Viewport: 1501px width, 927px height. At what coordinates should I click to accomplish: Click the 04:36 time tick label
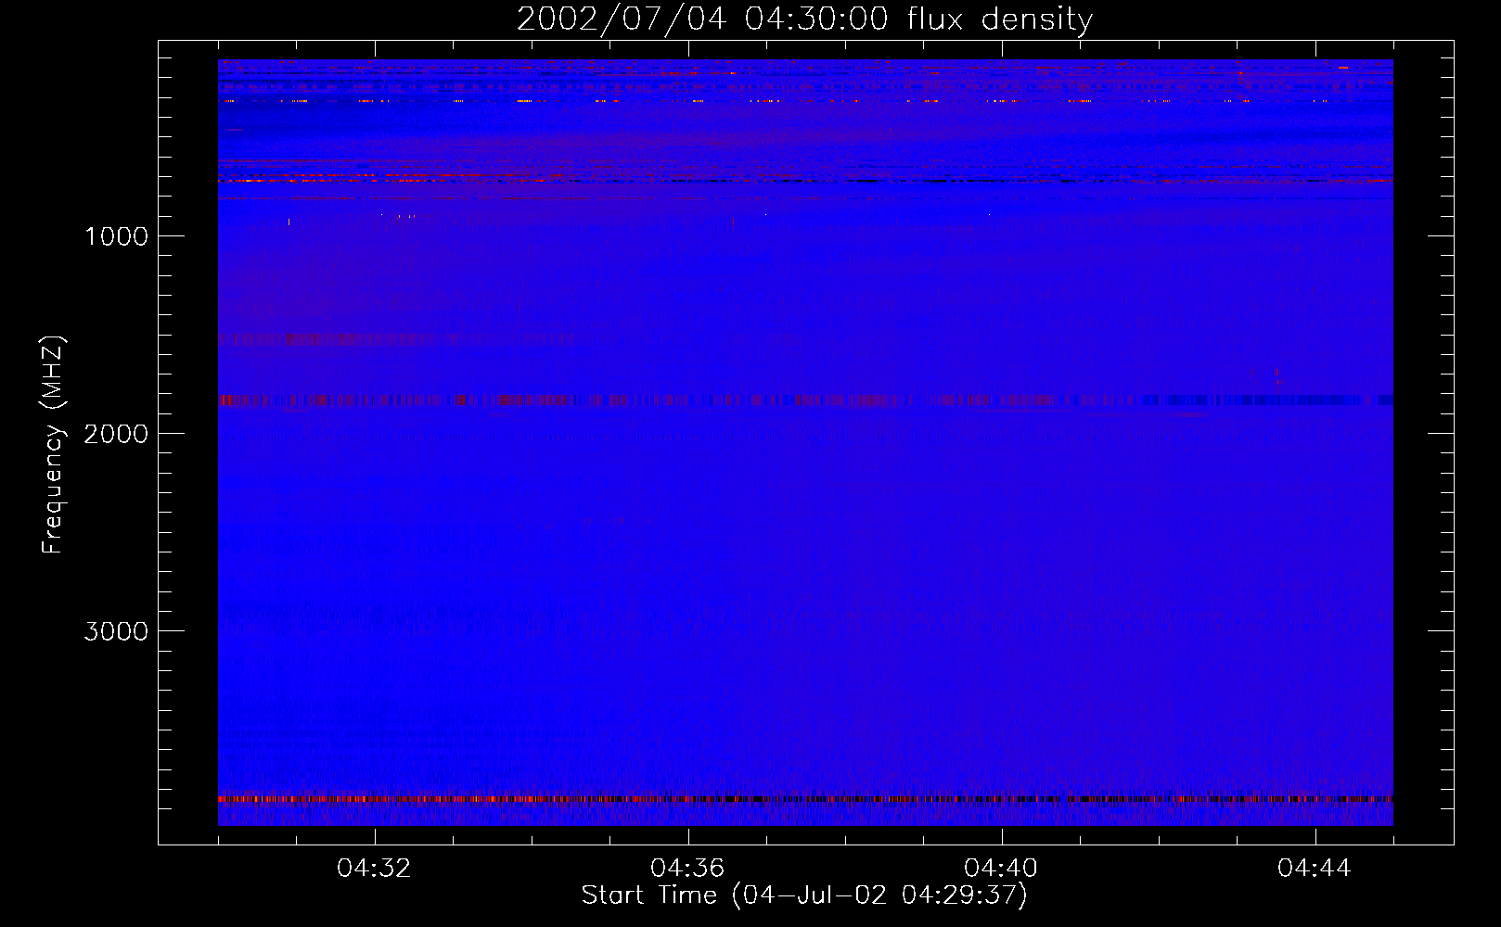click(687, 869)
